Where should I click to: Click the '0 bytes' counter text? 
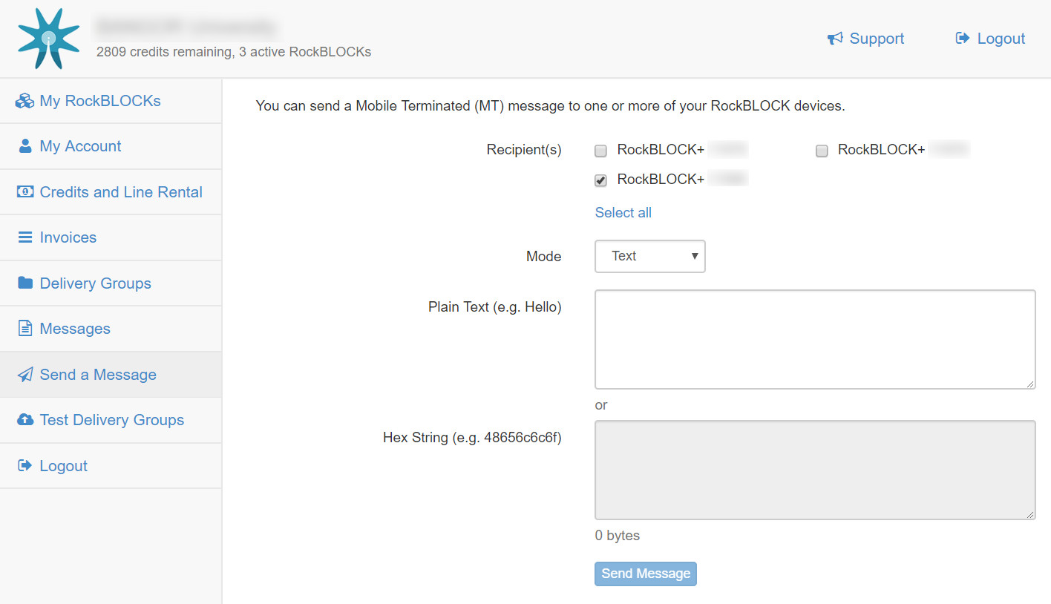pos(618,536)
